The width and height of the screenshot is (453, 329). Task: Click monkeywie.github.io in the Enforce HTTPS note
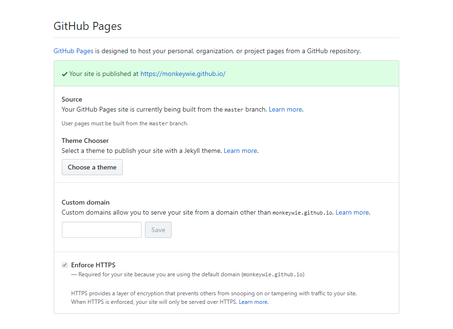click(272, 274)
